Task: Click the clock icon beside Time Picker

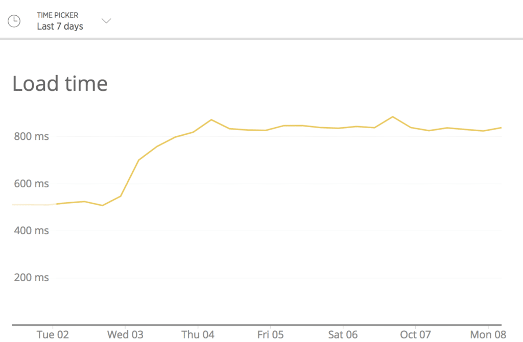Action: coord(14,21)
